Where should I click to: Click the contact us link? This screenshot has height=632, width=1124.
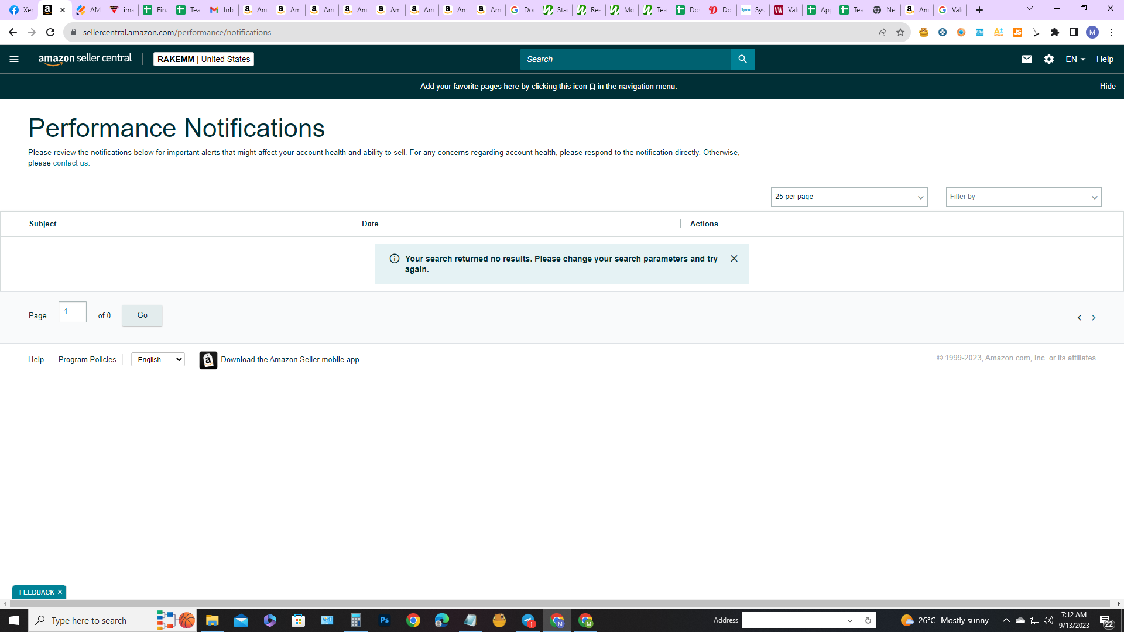[70, 163]
